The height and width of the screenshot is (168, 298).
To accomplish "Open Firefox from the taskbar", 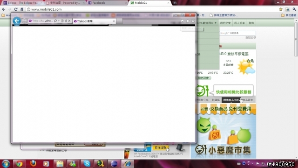I will click(33, 164).
